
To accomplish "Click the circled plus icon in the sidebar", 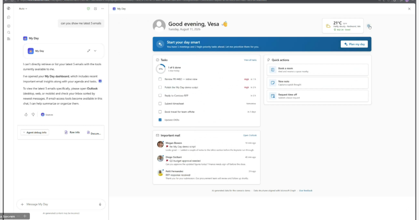I will point(9,26).
